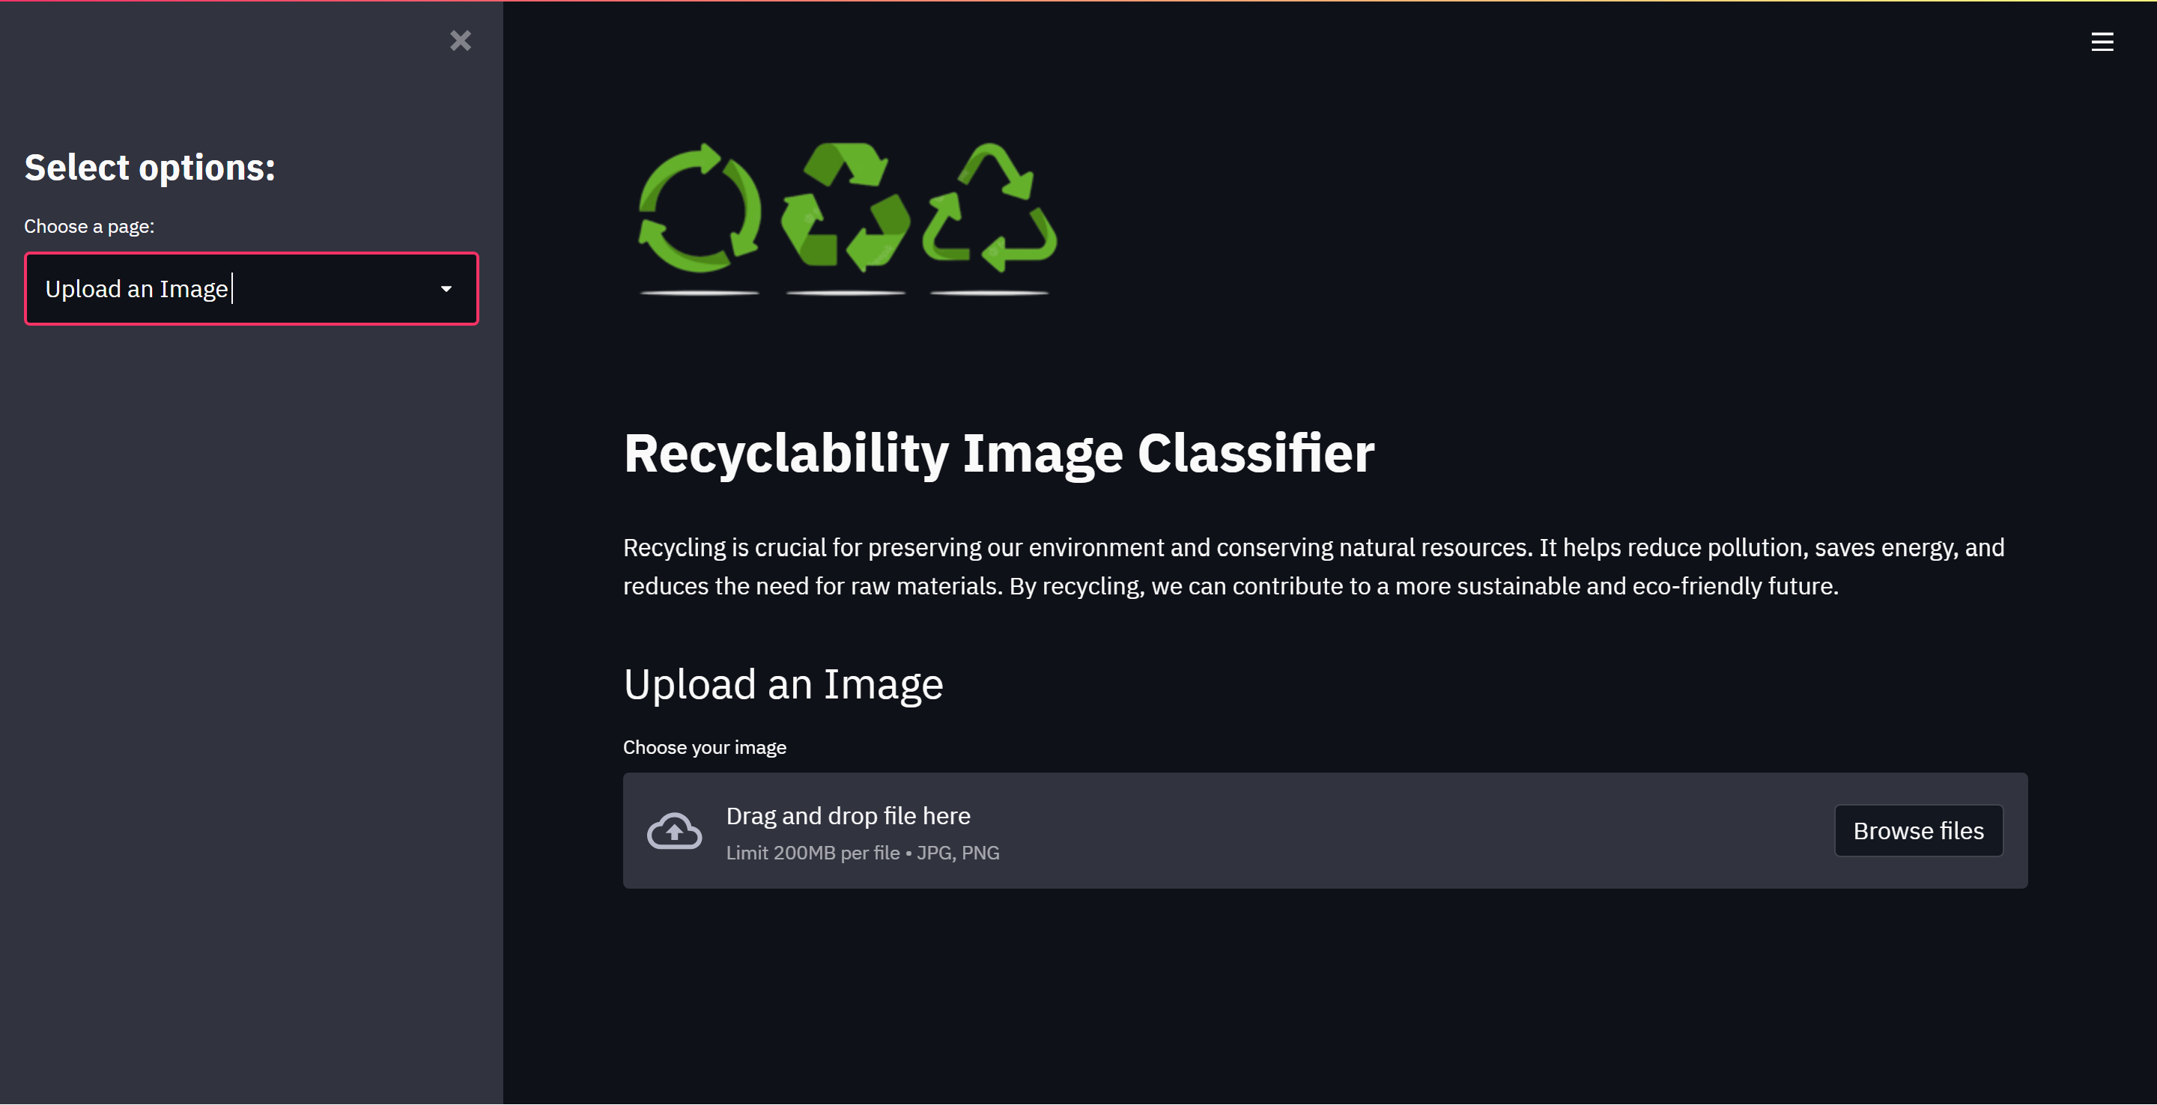This screenshot has width=2157, height=1105.
Task: Click the Browse files button
Action: pos(1918,830)
